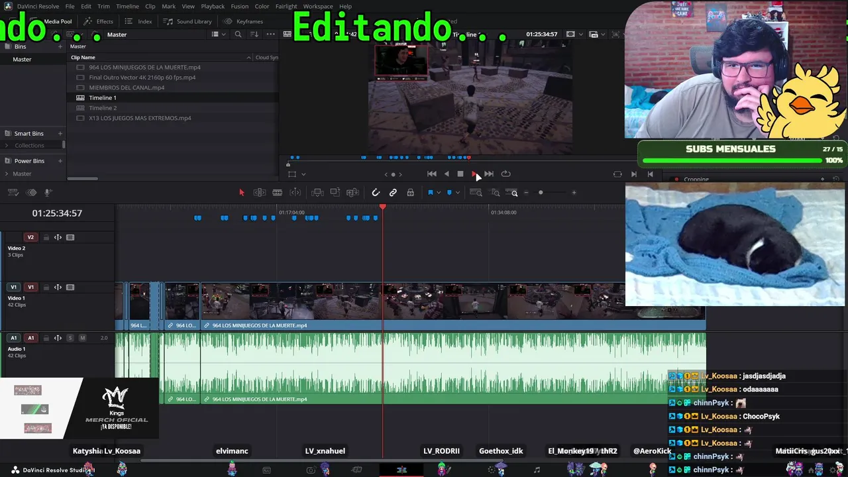Add a new Power Bin
Image resolution: width=848 pixels, height=477 pixels.
click(60, 161)
